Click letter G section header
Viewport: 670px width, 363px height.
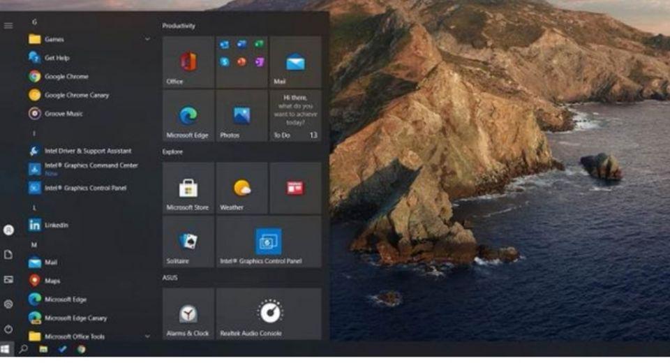(x=34, y=22)
